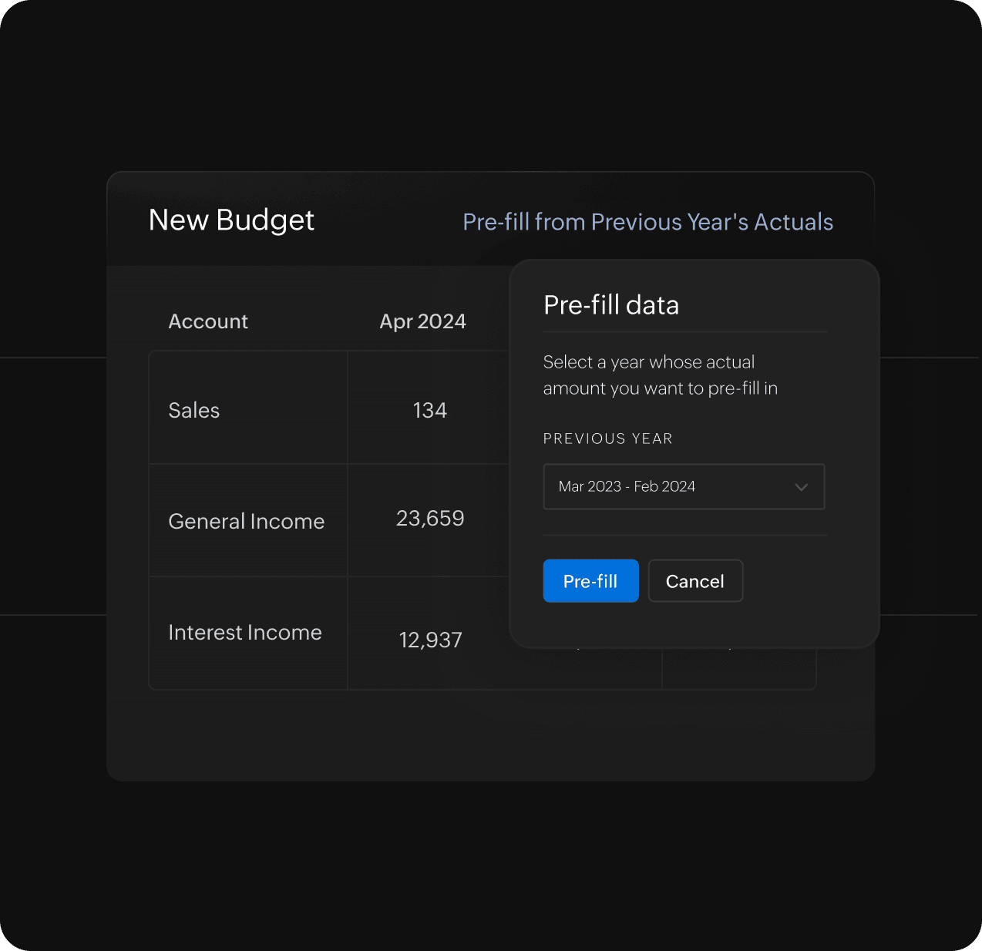Viewport: 982px width, 951px height.
Task: Click the New Budget page title
Action: 231,220
